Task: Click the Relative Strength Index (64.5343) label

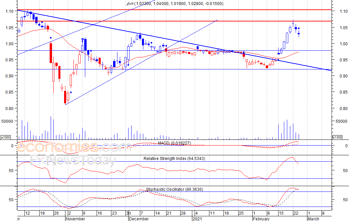Action: click(174, 159)
